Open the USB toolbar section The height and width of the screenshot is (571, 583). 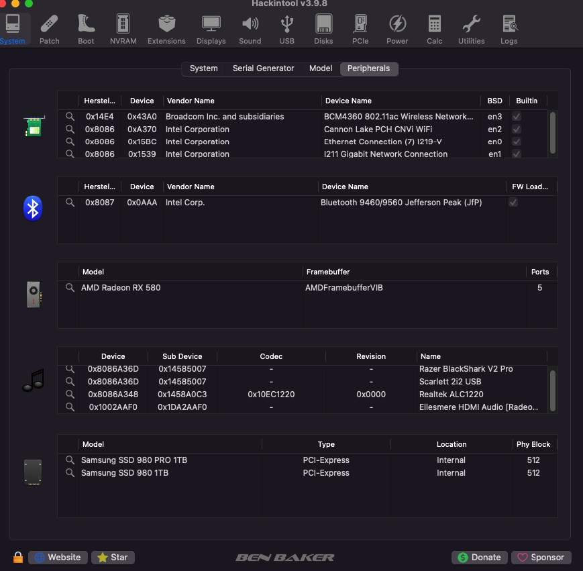click(x=286, y=30)
